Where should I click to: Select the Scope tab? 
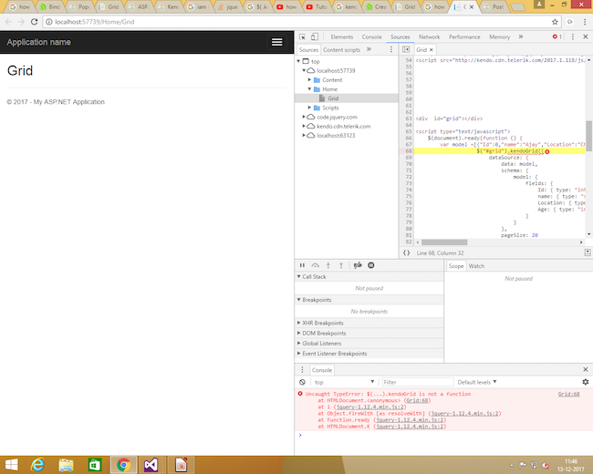456,266
